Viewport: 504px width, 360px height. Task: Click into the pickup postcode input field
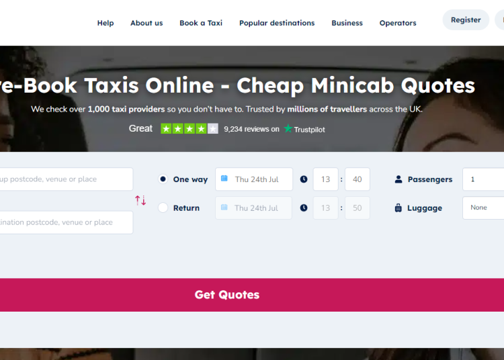[x=67, y=179]
